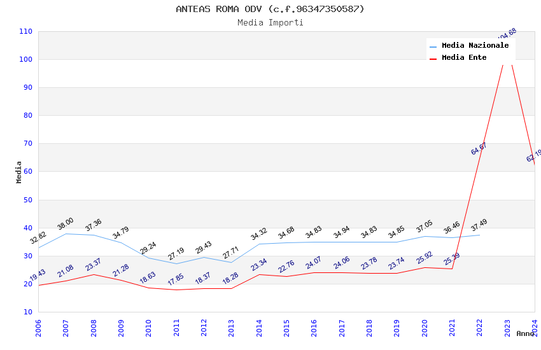Click the 32.82 national value label

(x=38, y=237)
